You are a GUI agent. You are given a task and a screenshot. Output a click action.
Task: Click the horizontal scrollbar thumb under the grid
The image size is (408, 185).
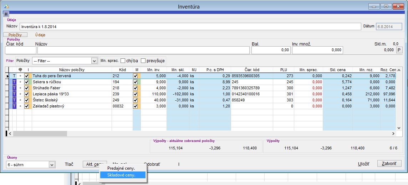40,133
